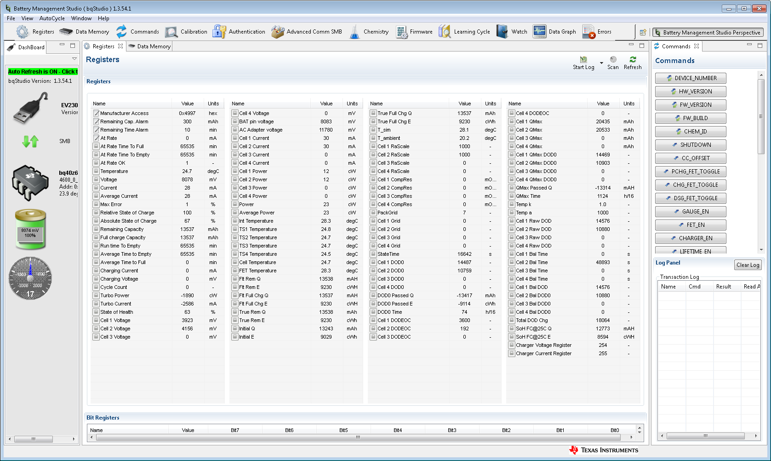771x461 pixels.
Task: Click the GAUGE_EN command button
Action: pos(691,212)
